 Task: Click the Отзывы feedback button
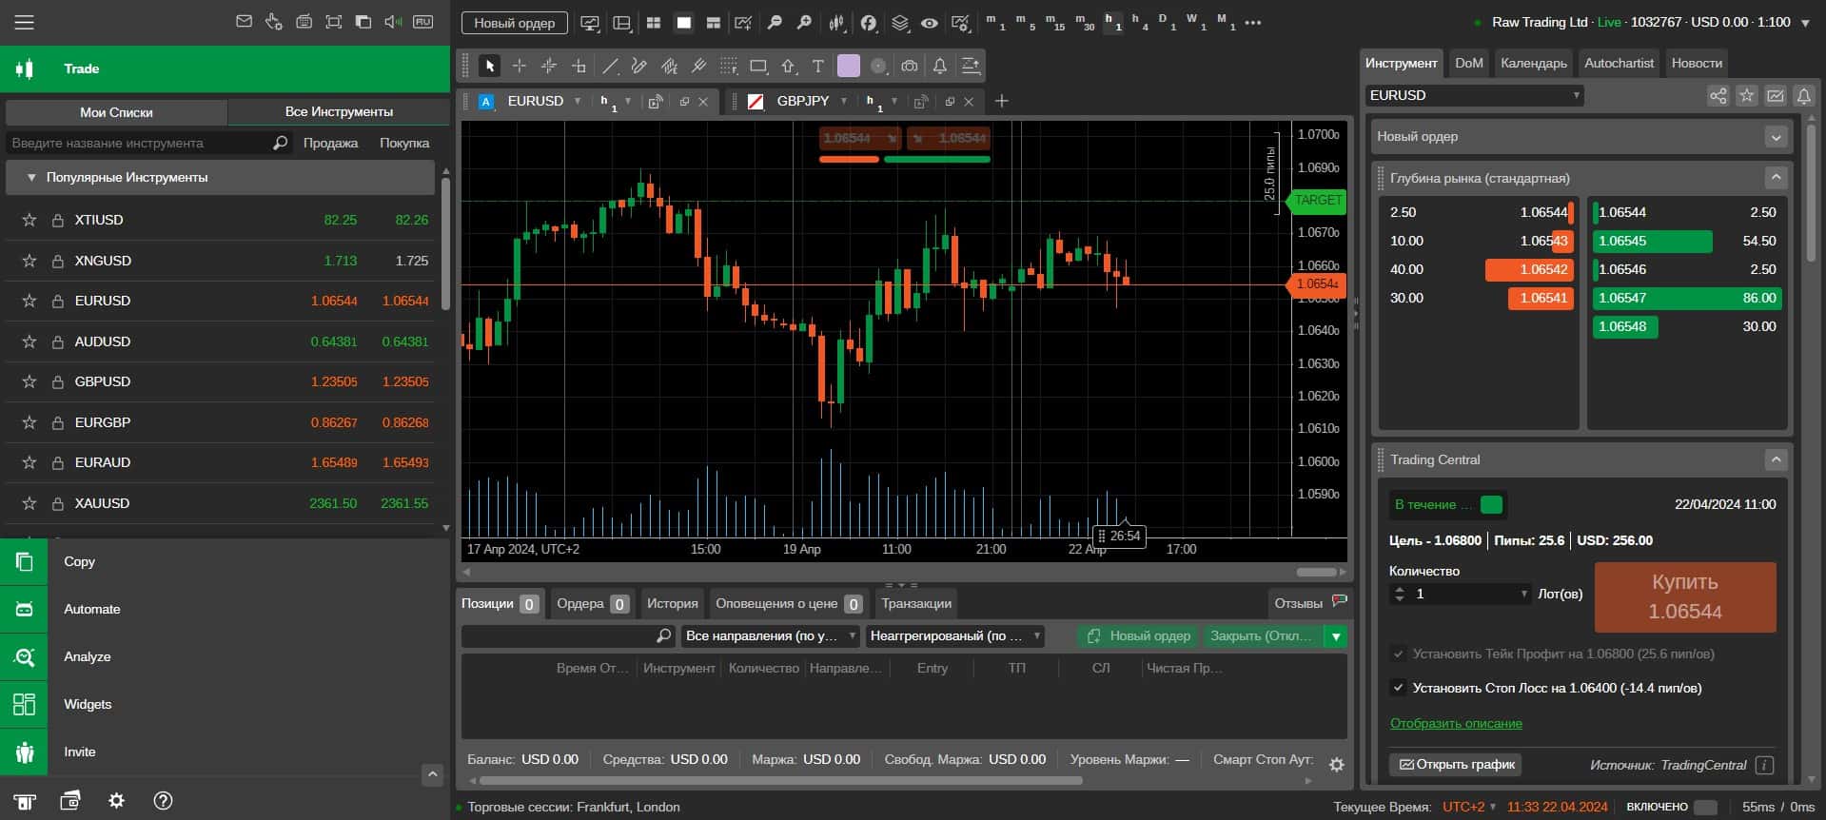click(x=1310, y=603)
